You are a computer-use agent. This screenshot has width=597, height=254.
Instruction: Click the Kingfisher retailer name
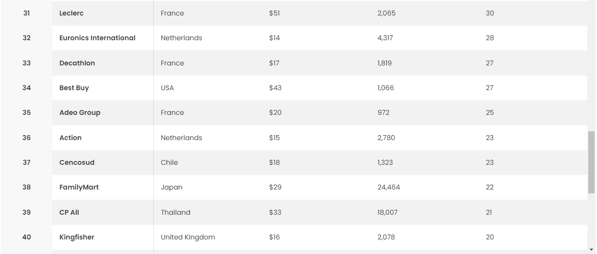click(77, 237)
